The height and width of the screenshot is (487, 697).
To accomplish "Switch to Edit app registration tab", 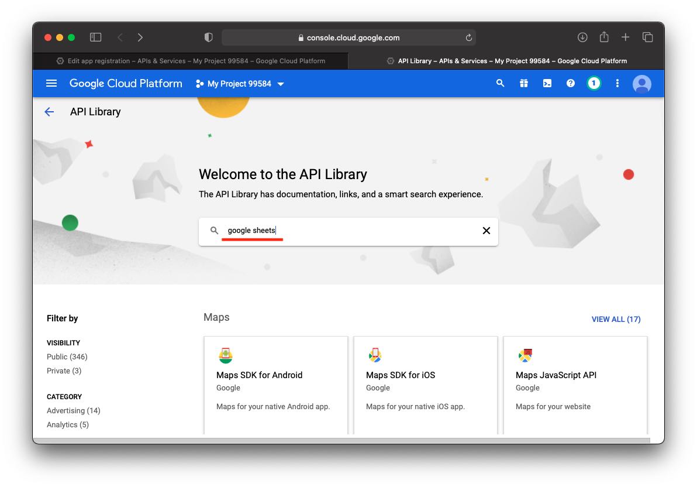I will click(190, 61).
